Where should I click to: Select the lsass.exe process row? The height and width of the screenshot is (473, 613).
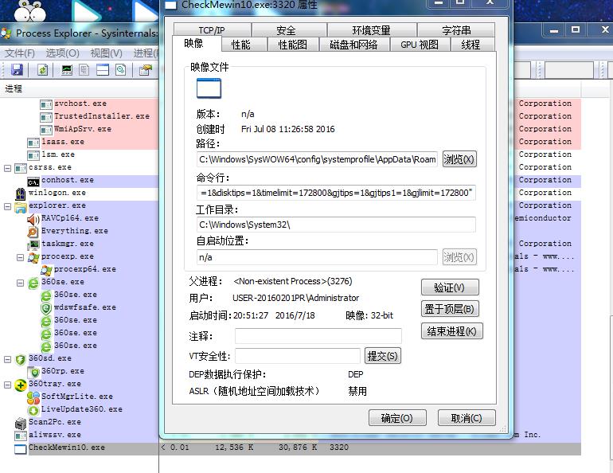coord(80,142)
